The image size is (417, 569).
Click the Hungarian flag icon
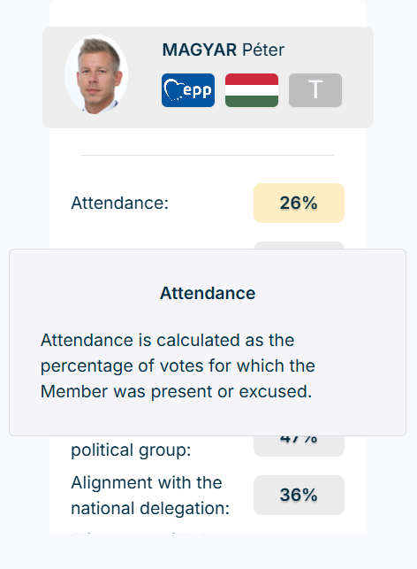(x=252, y=90)
